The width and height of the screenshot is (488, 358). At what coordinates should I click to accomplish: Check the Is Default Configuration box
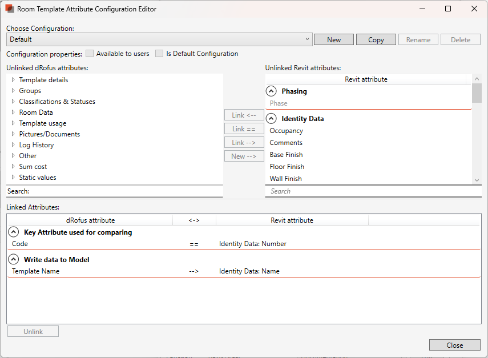pos(159,54)
